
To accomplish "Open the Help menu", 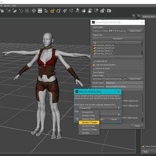I will click(14, 6).
